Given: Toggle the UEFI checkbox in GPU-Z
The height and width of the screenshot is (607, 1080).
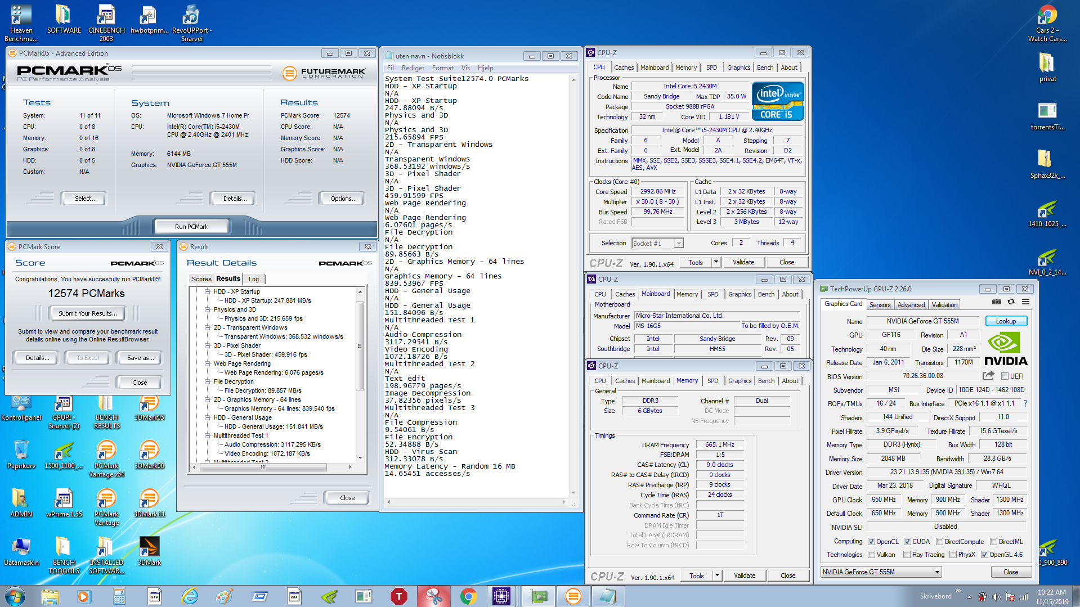Looking at the screenshot, I should [x=1005, y=376].
